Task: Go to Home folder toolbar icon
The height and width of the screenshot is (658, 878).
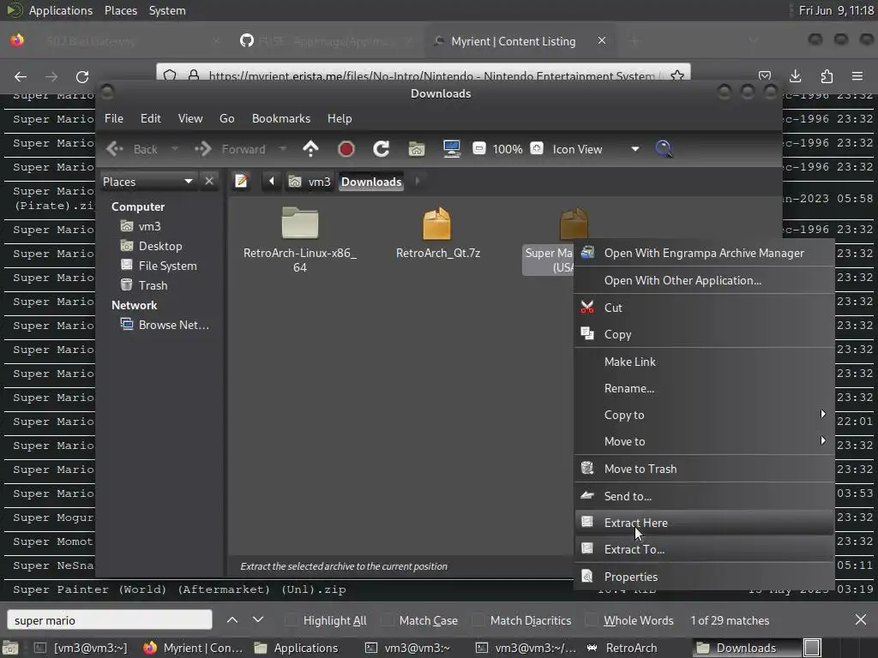Action: [417, 149]
